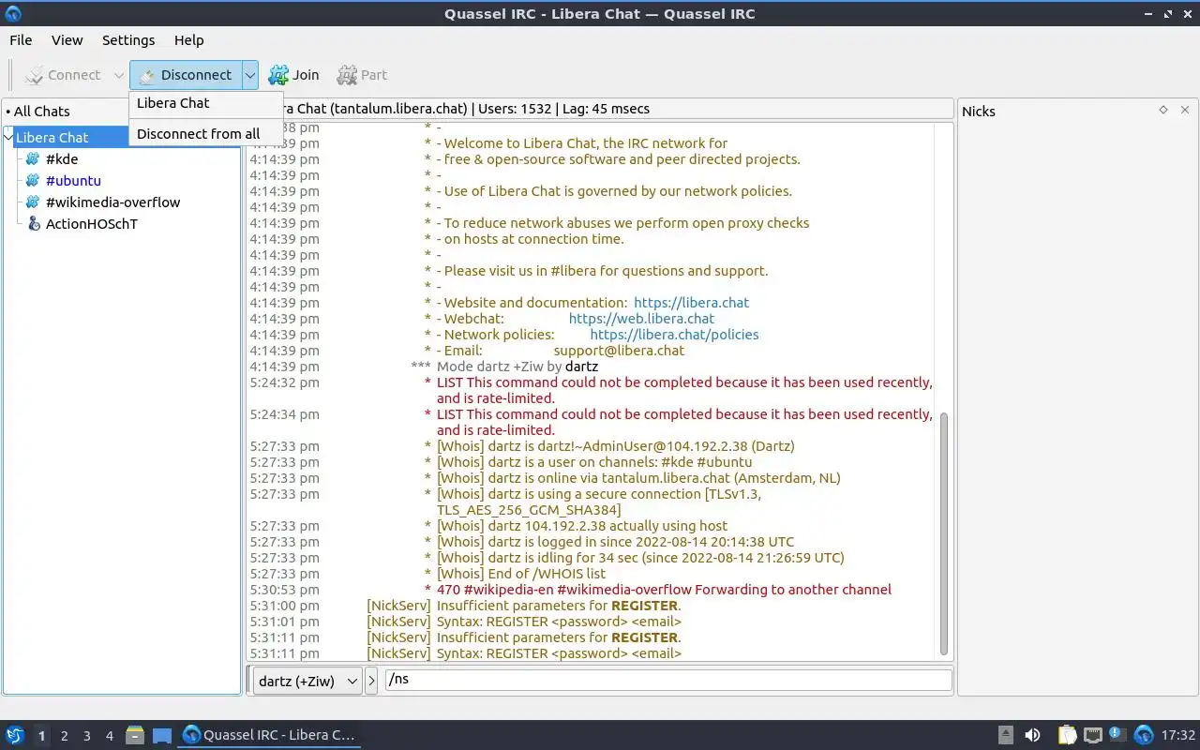The height and width of the screenshot is (750, 1200).
Task: Click the End of /WHOIS list line
Action: [521, 574]
